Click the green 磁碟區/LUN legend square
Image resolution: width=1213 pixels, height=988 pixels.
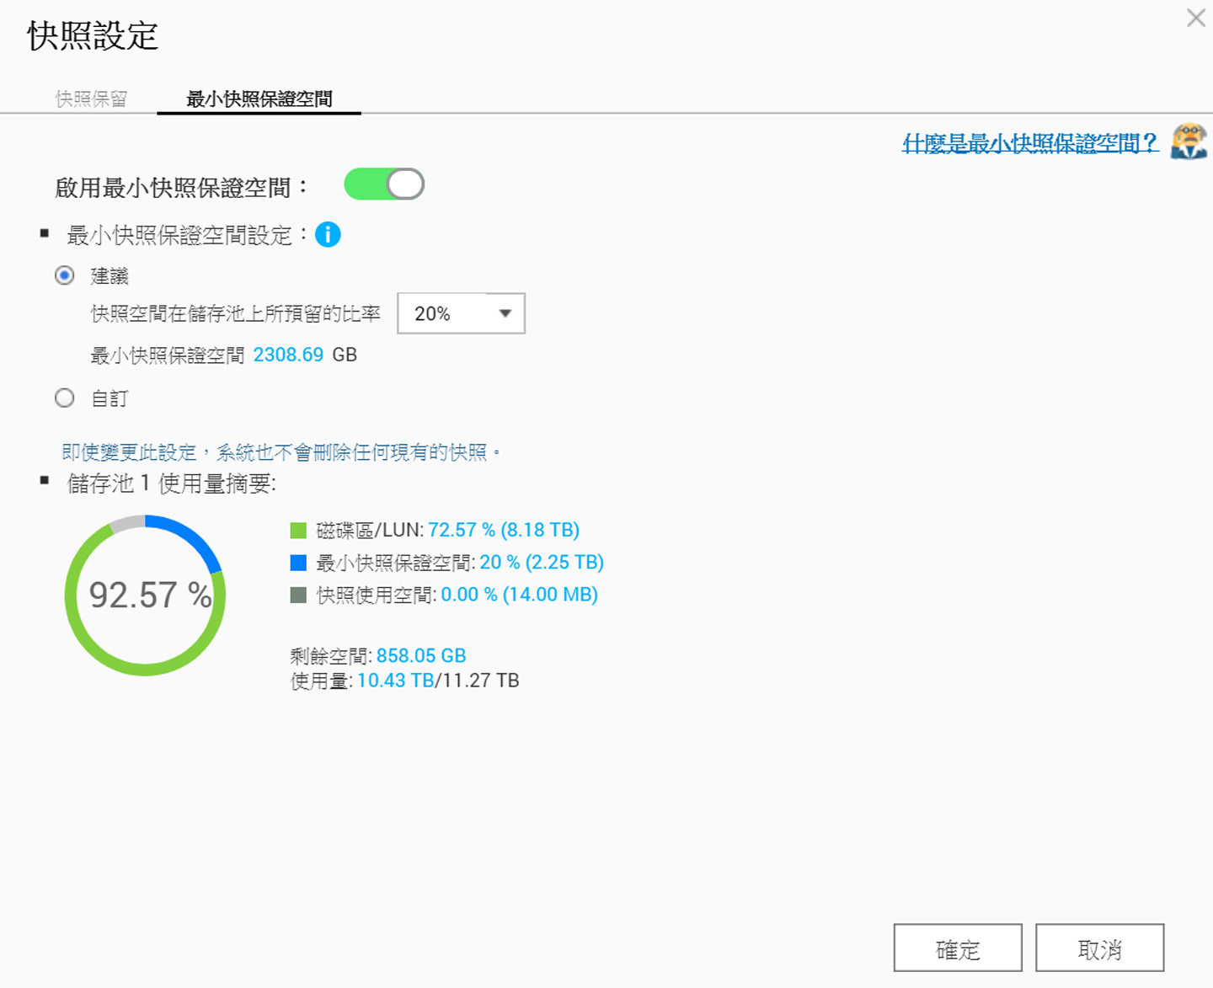297,530
